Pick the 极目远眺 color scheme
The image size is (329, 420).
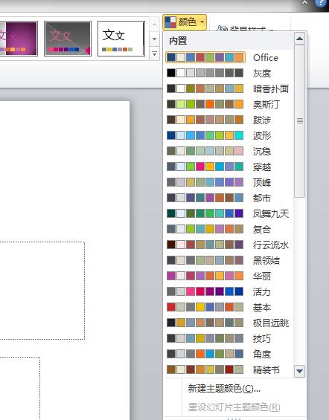[x=229, y=323]
